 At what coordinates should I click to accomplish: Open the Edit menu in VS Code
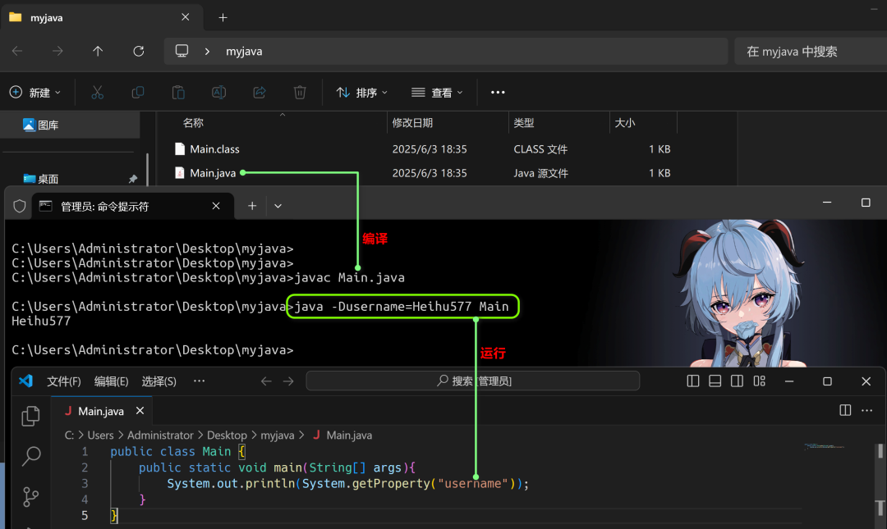(111, 381)
